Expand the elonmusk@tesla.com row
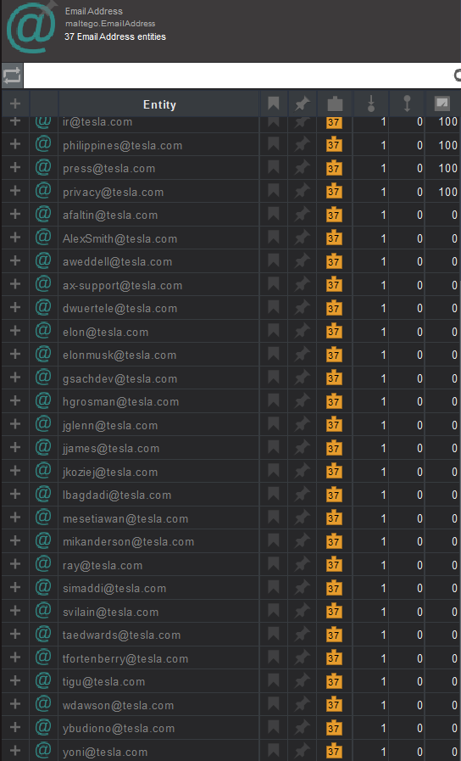The image size is (461, 761). (x=15, y=355)
